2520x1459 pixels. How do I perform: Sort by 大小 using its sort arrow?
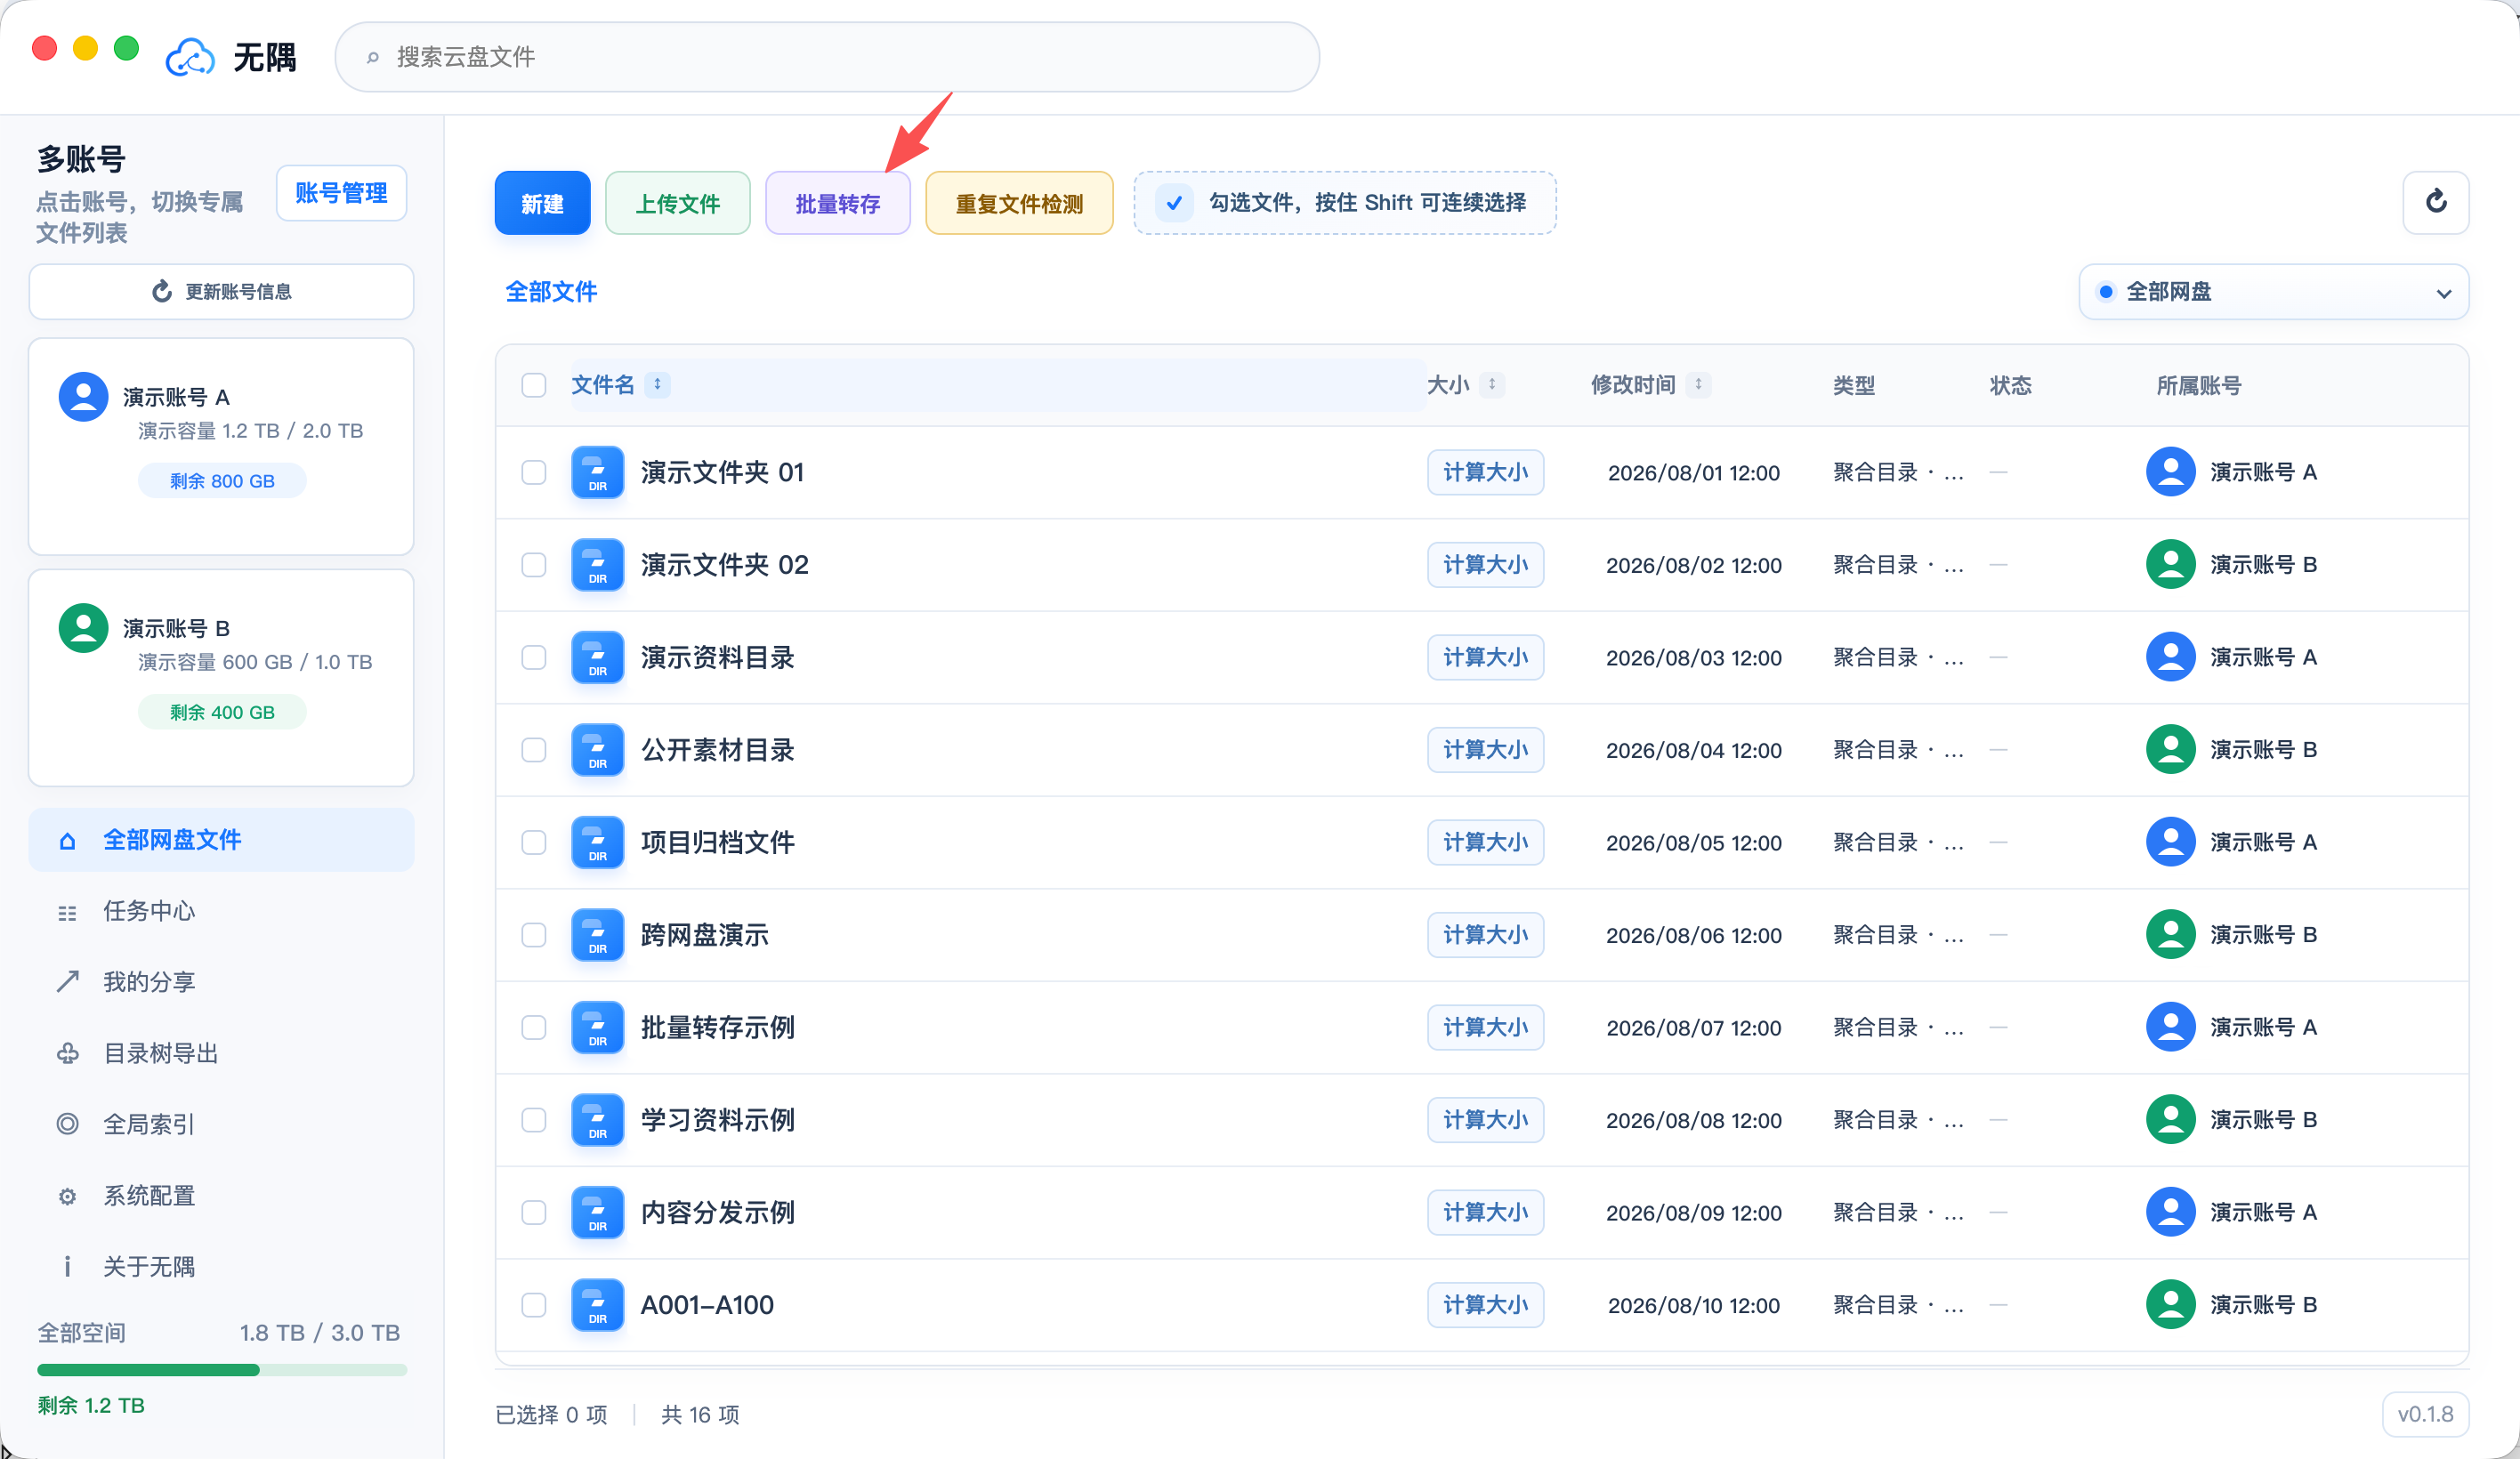[1491, 385]
